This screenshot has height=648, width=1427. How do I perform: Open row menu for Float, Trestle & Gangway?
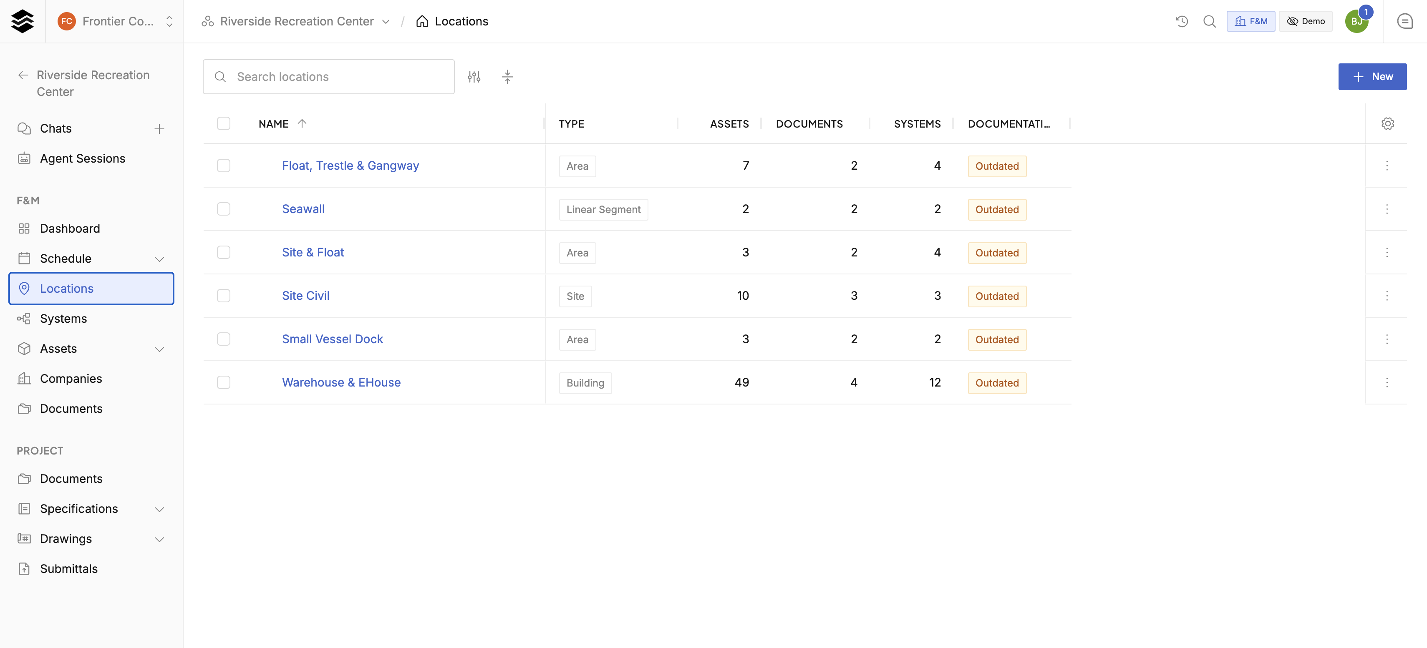1387,166
